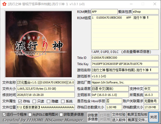Viewport: 161px width, 124px height.
Task: Click the 存档数据大小 17.09 MB field
Action: click(x=151, y=107)
